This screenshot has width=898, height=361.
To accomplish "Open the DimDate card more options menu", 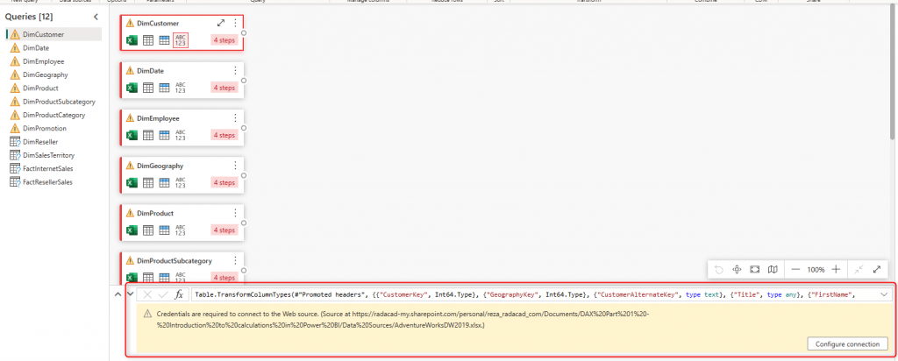I will tap(234, 70).
